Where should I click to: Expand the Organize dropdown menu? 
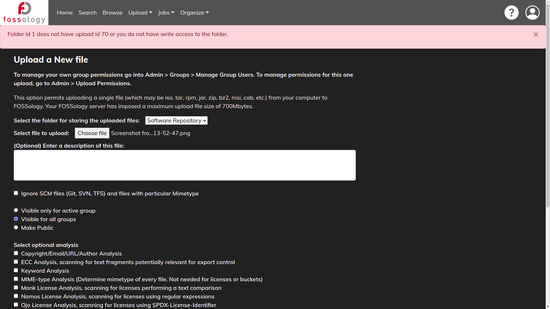click(x=194, y=13)
